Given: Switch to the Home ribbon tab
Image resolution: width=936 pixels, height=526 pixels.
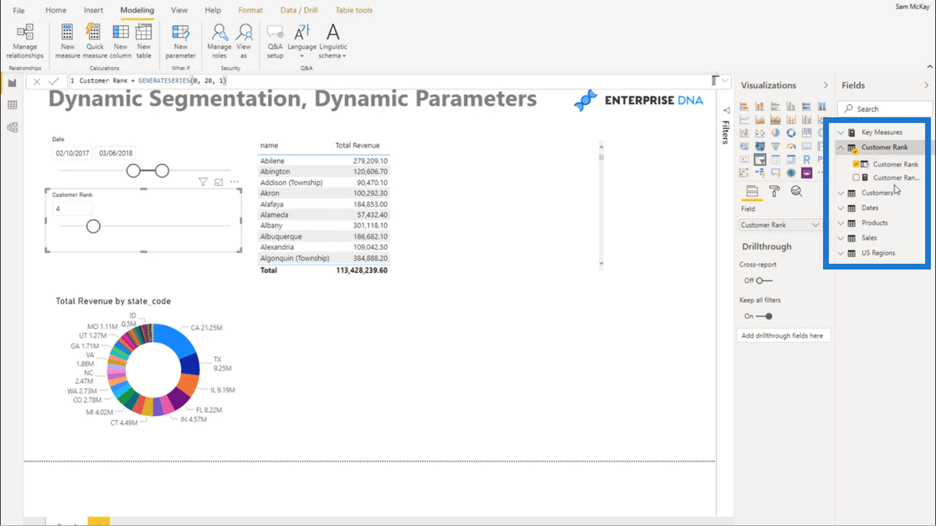Looking at the screenshot, I should point(56,10).
